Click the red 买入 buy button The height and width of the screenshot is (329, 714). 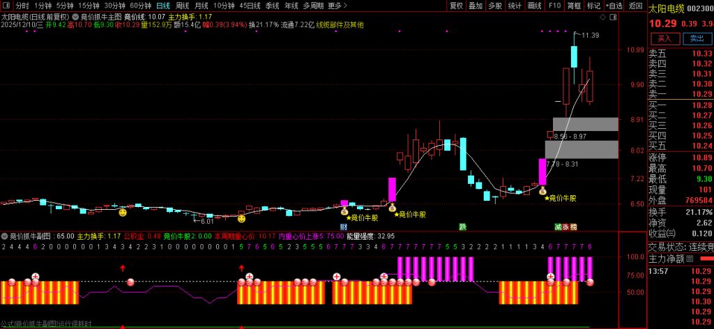click(x=665, y=38)
